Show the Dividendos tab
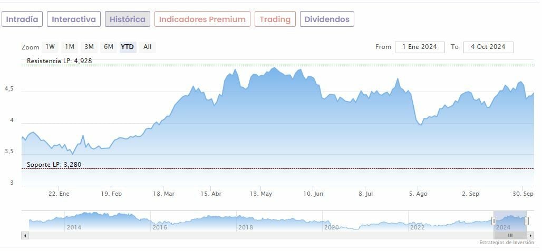 coord(327,19)
